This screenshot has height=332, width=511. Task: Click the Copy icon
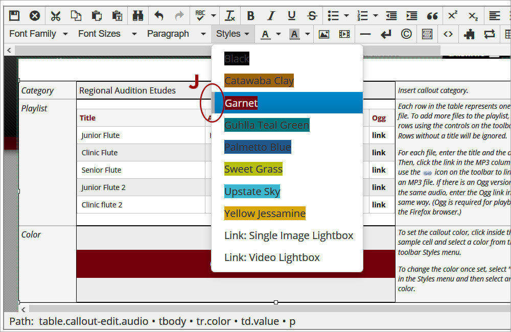(76, 16)
